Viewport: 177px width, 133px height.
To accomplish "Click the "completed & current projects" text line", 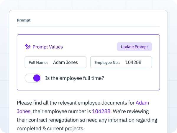I will [50, 129].
